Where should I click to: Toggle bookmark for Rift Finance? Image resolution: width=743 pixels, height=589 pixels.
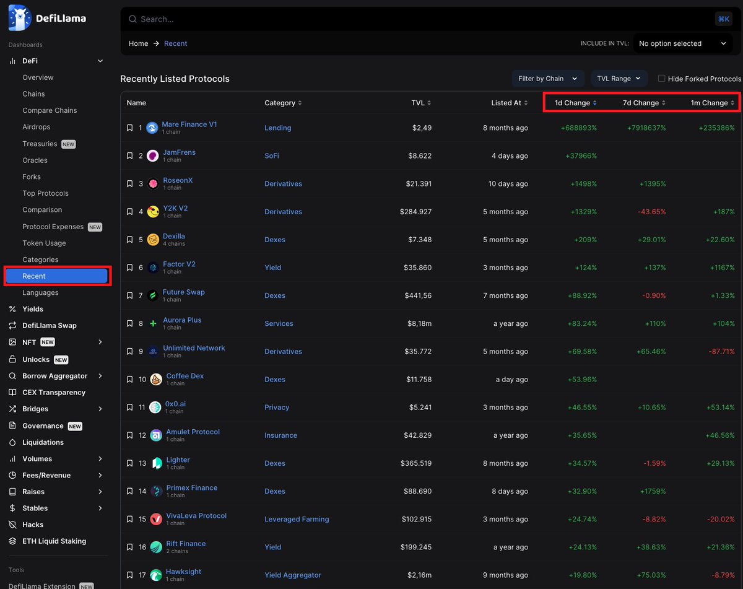click(129, 547)
